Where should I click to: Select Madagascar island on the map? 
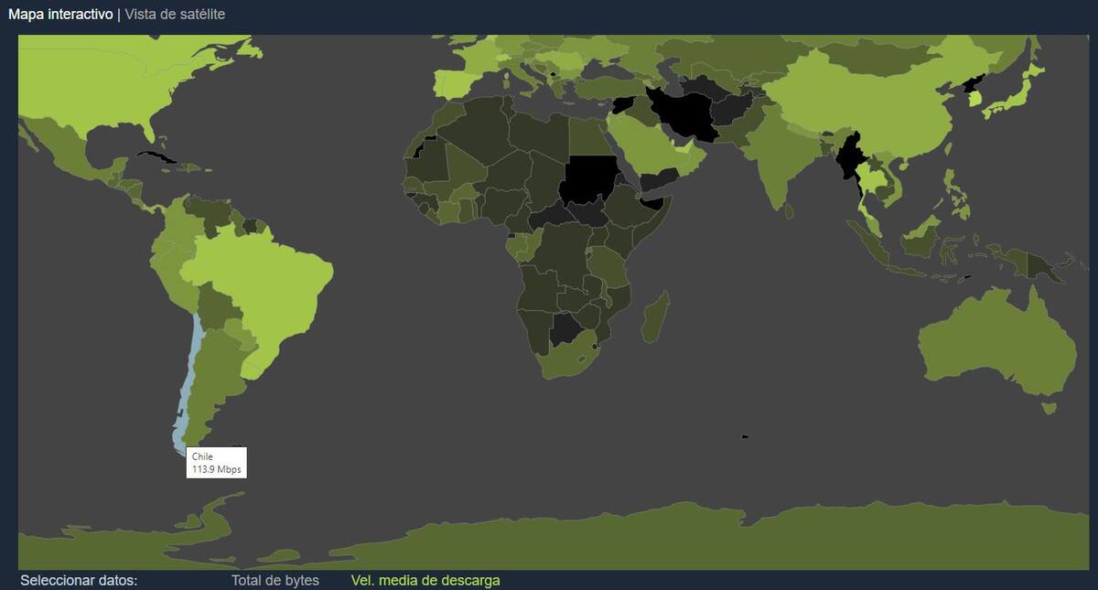655,316
